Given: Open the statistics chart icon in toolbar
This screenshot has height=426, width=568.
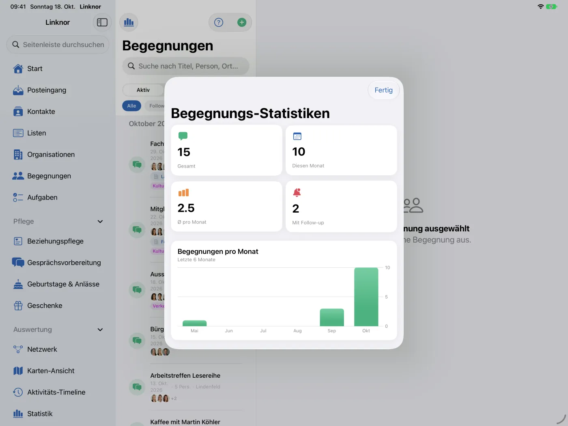Looking at the screenshot, I should pyautogui.click(x=129, y=22).
